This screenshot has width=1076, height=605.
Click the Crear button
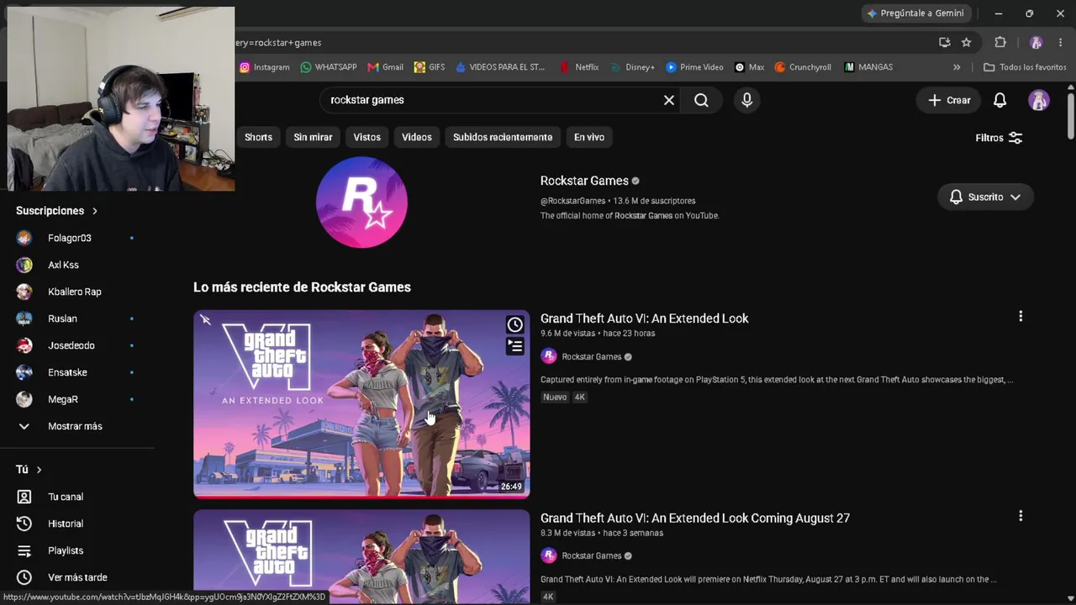coord(949,100)
